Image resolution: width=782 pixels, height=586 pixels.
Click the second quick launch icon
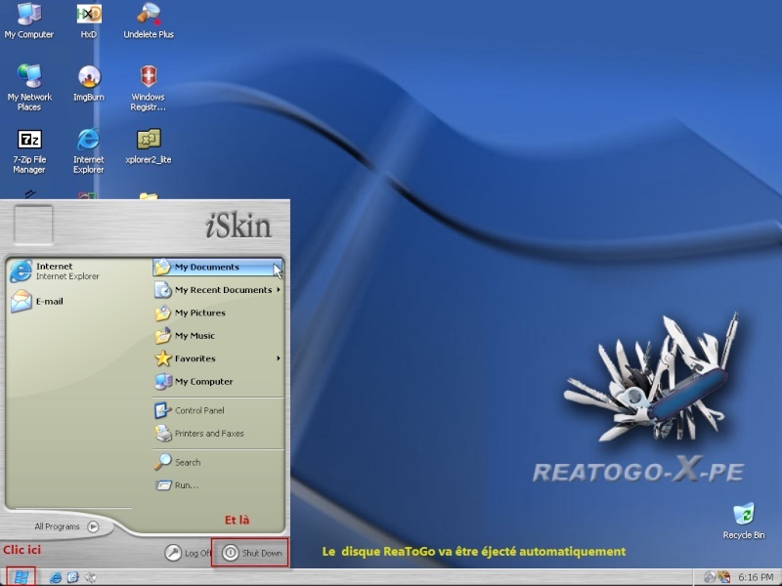tap(72, 577)
